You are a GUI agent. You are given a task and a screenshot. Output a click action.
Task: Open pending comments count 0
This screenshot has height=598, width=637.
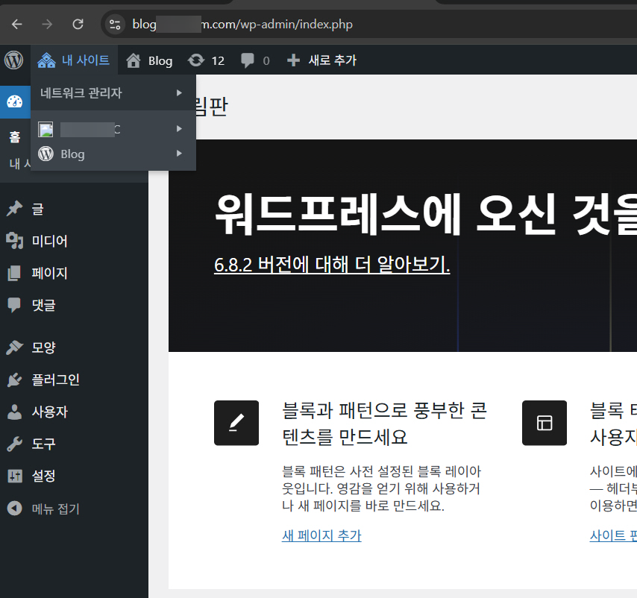266,61
